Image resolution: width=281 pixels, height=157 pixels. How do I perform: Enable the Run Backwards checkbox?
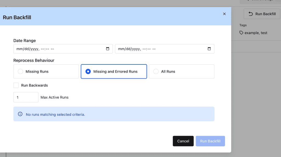tap(16, 85)
